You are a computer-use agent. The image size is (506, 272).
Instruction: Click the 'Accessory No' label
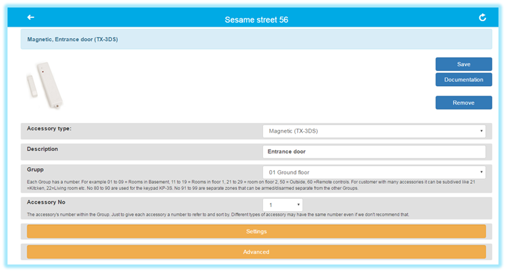[x=46, y=202]
